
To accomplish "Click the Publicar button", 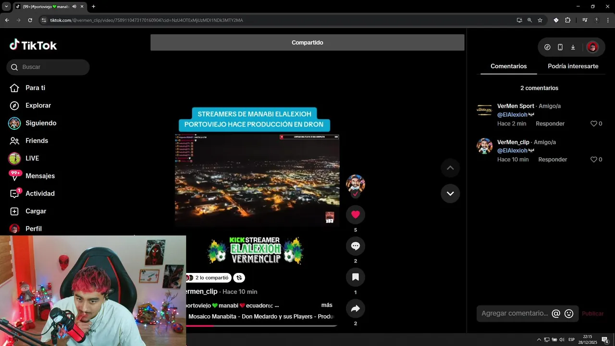I will [x=592, y=313].
